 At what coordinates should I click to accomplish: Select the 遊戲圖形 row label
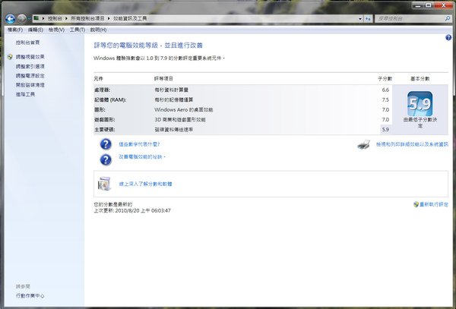pos(104,120)
